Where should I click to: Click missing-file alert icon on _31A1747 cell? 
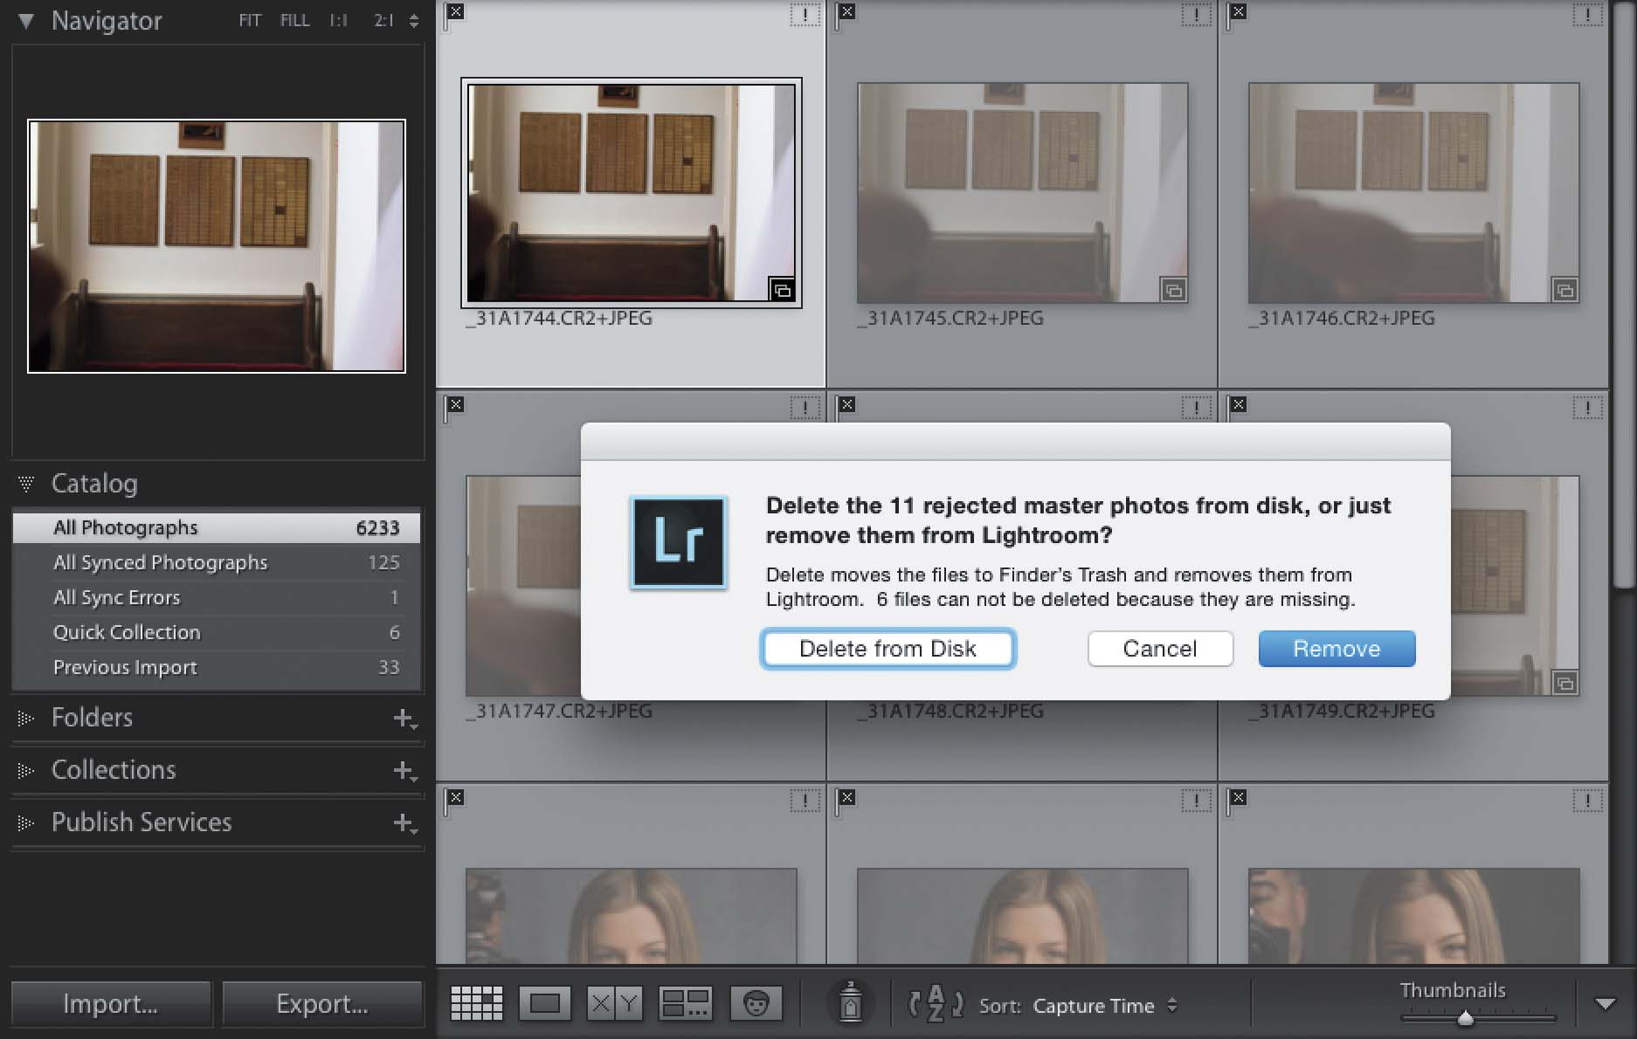[805, 407]
